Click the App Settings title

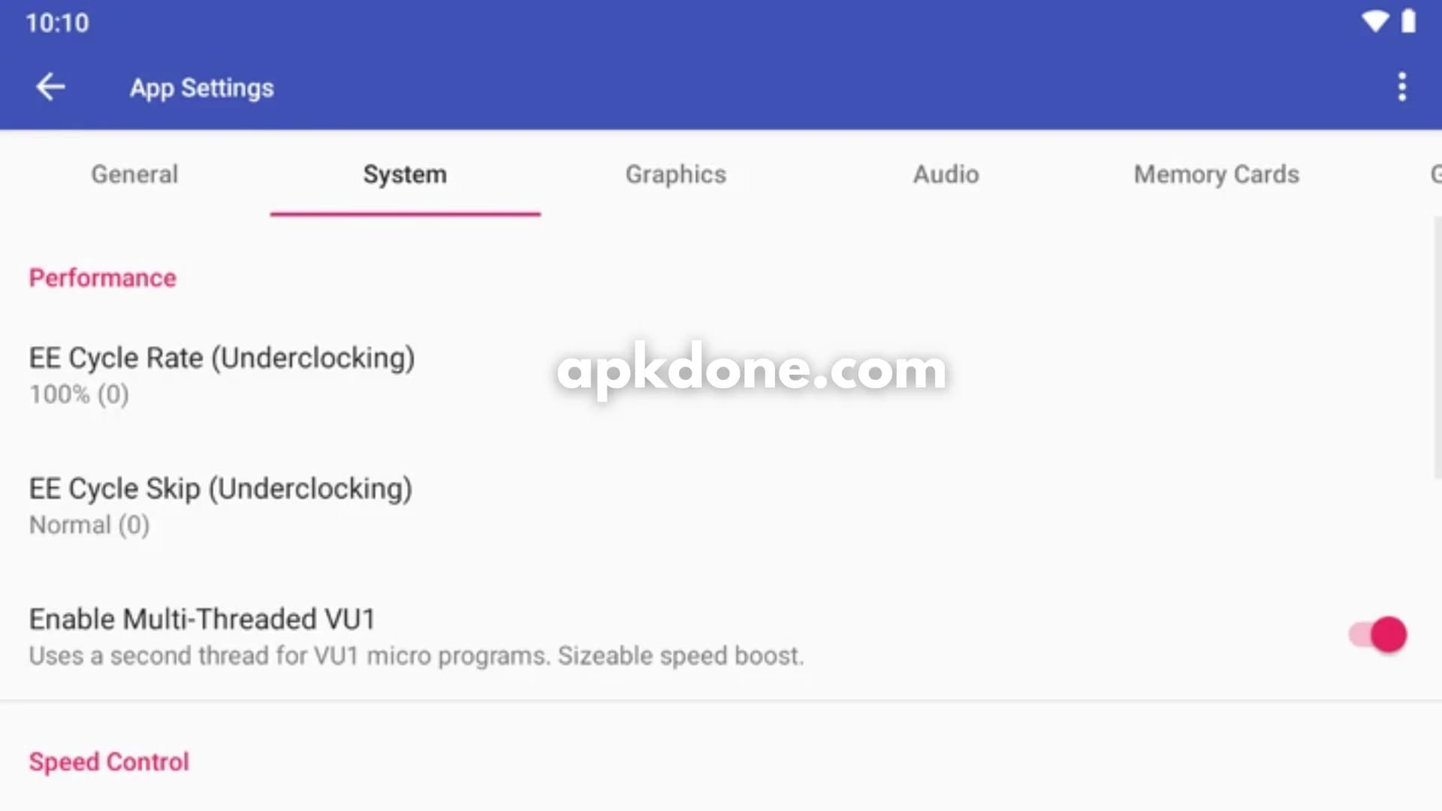click(202, 89)
